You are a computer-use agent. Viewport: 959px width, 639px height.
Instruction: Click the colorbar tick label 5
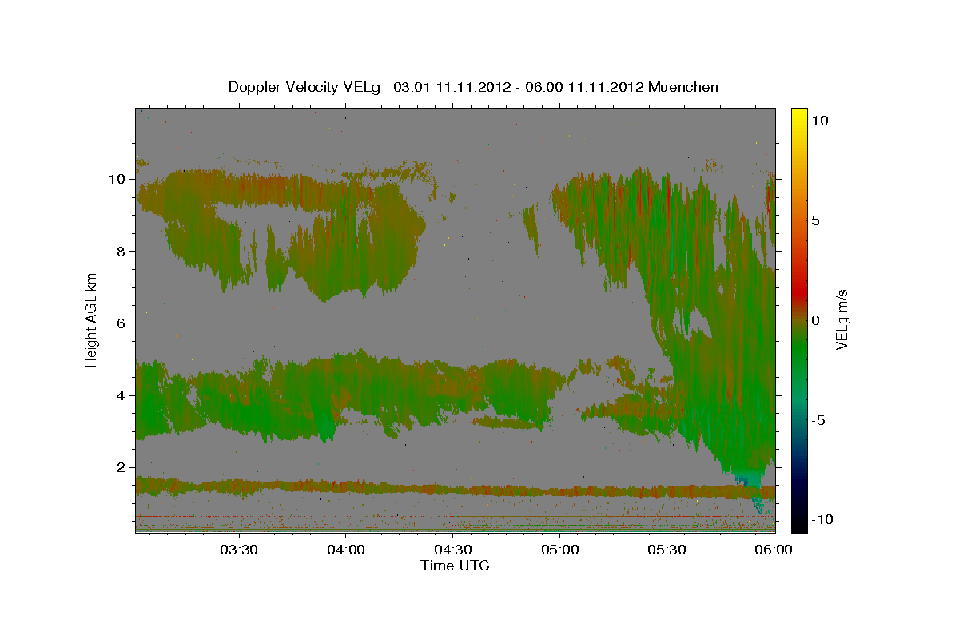pos(816,220)
